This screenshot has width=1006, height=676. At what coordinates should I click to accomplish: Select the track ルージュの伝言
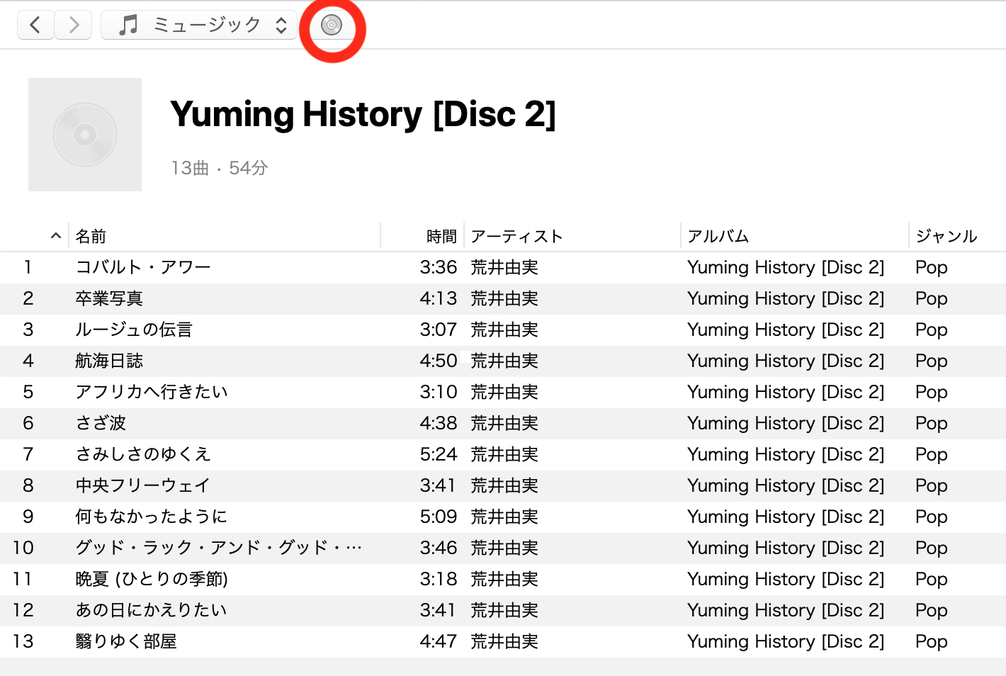[134, 329]
